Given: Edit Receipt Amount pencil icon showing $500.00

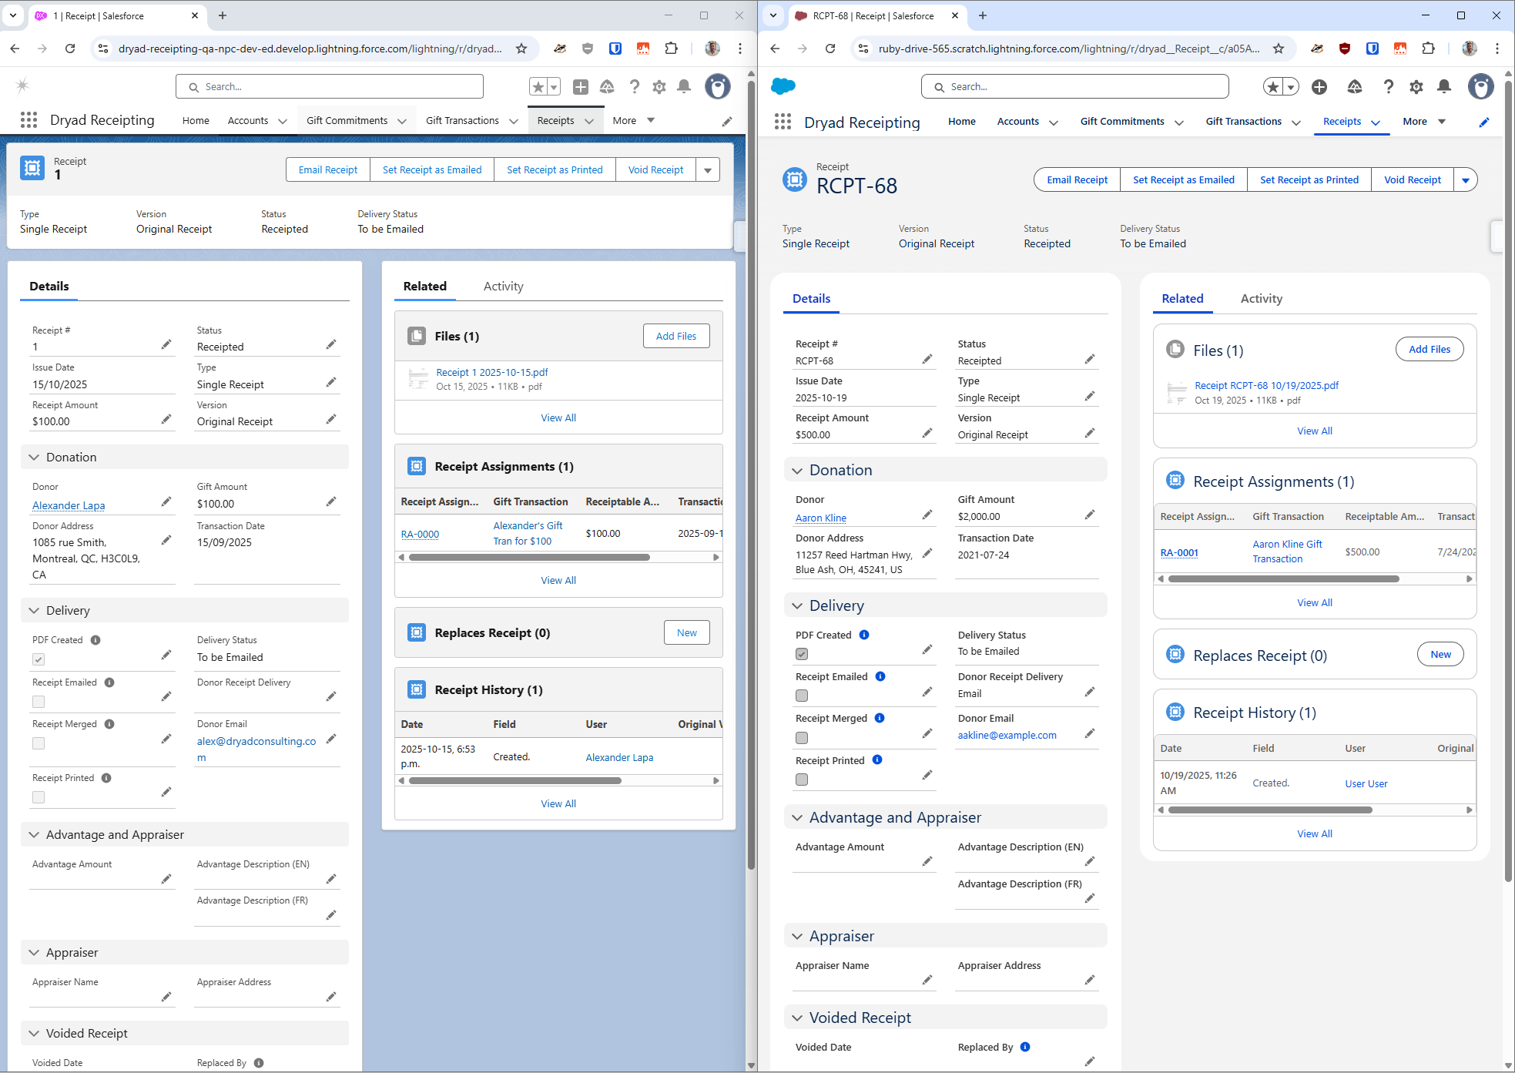Looking at the screenshot, I should (x=927, y=434).
